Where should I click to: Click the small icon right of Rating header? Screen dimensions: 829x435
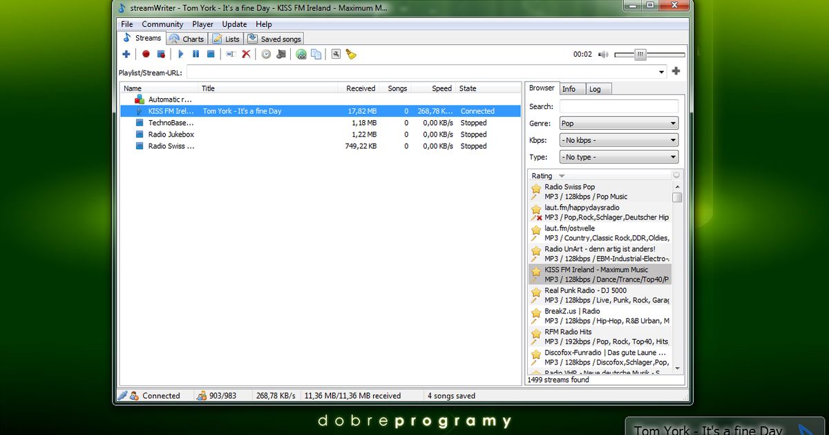point(676,175)
